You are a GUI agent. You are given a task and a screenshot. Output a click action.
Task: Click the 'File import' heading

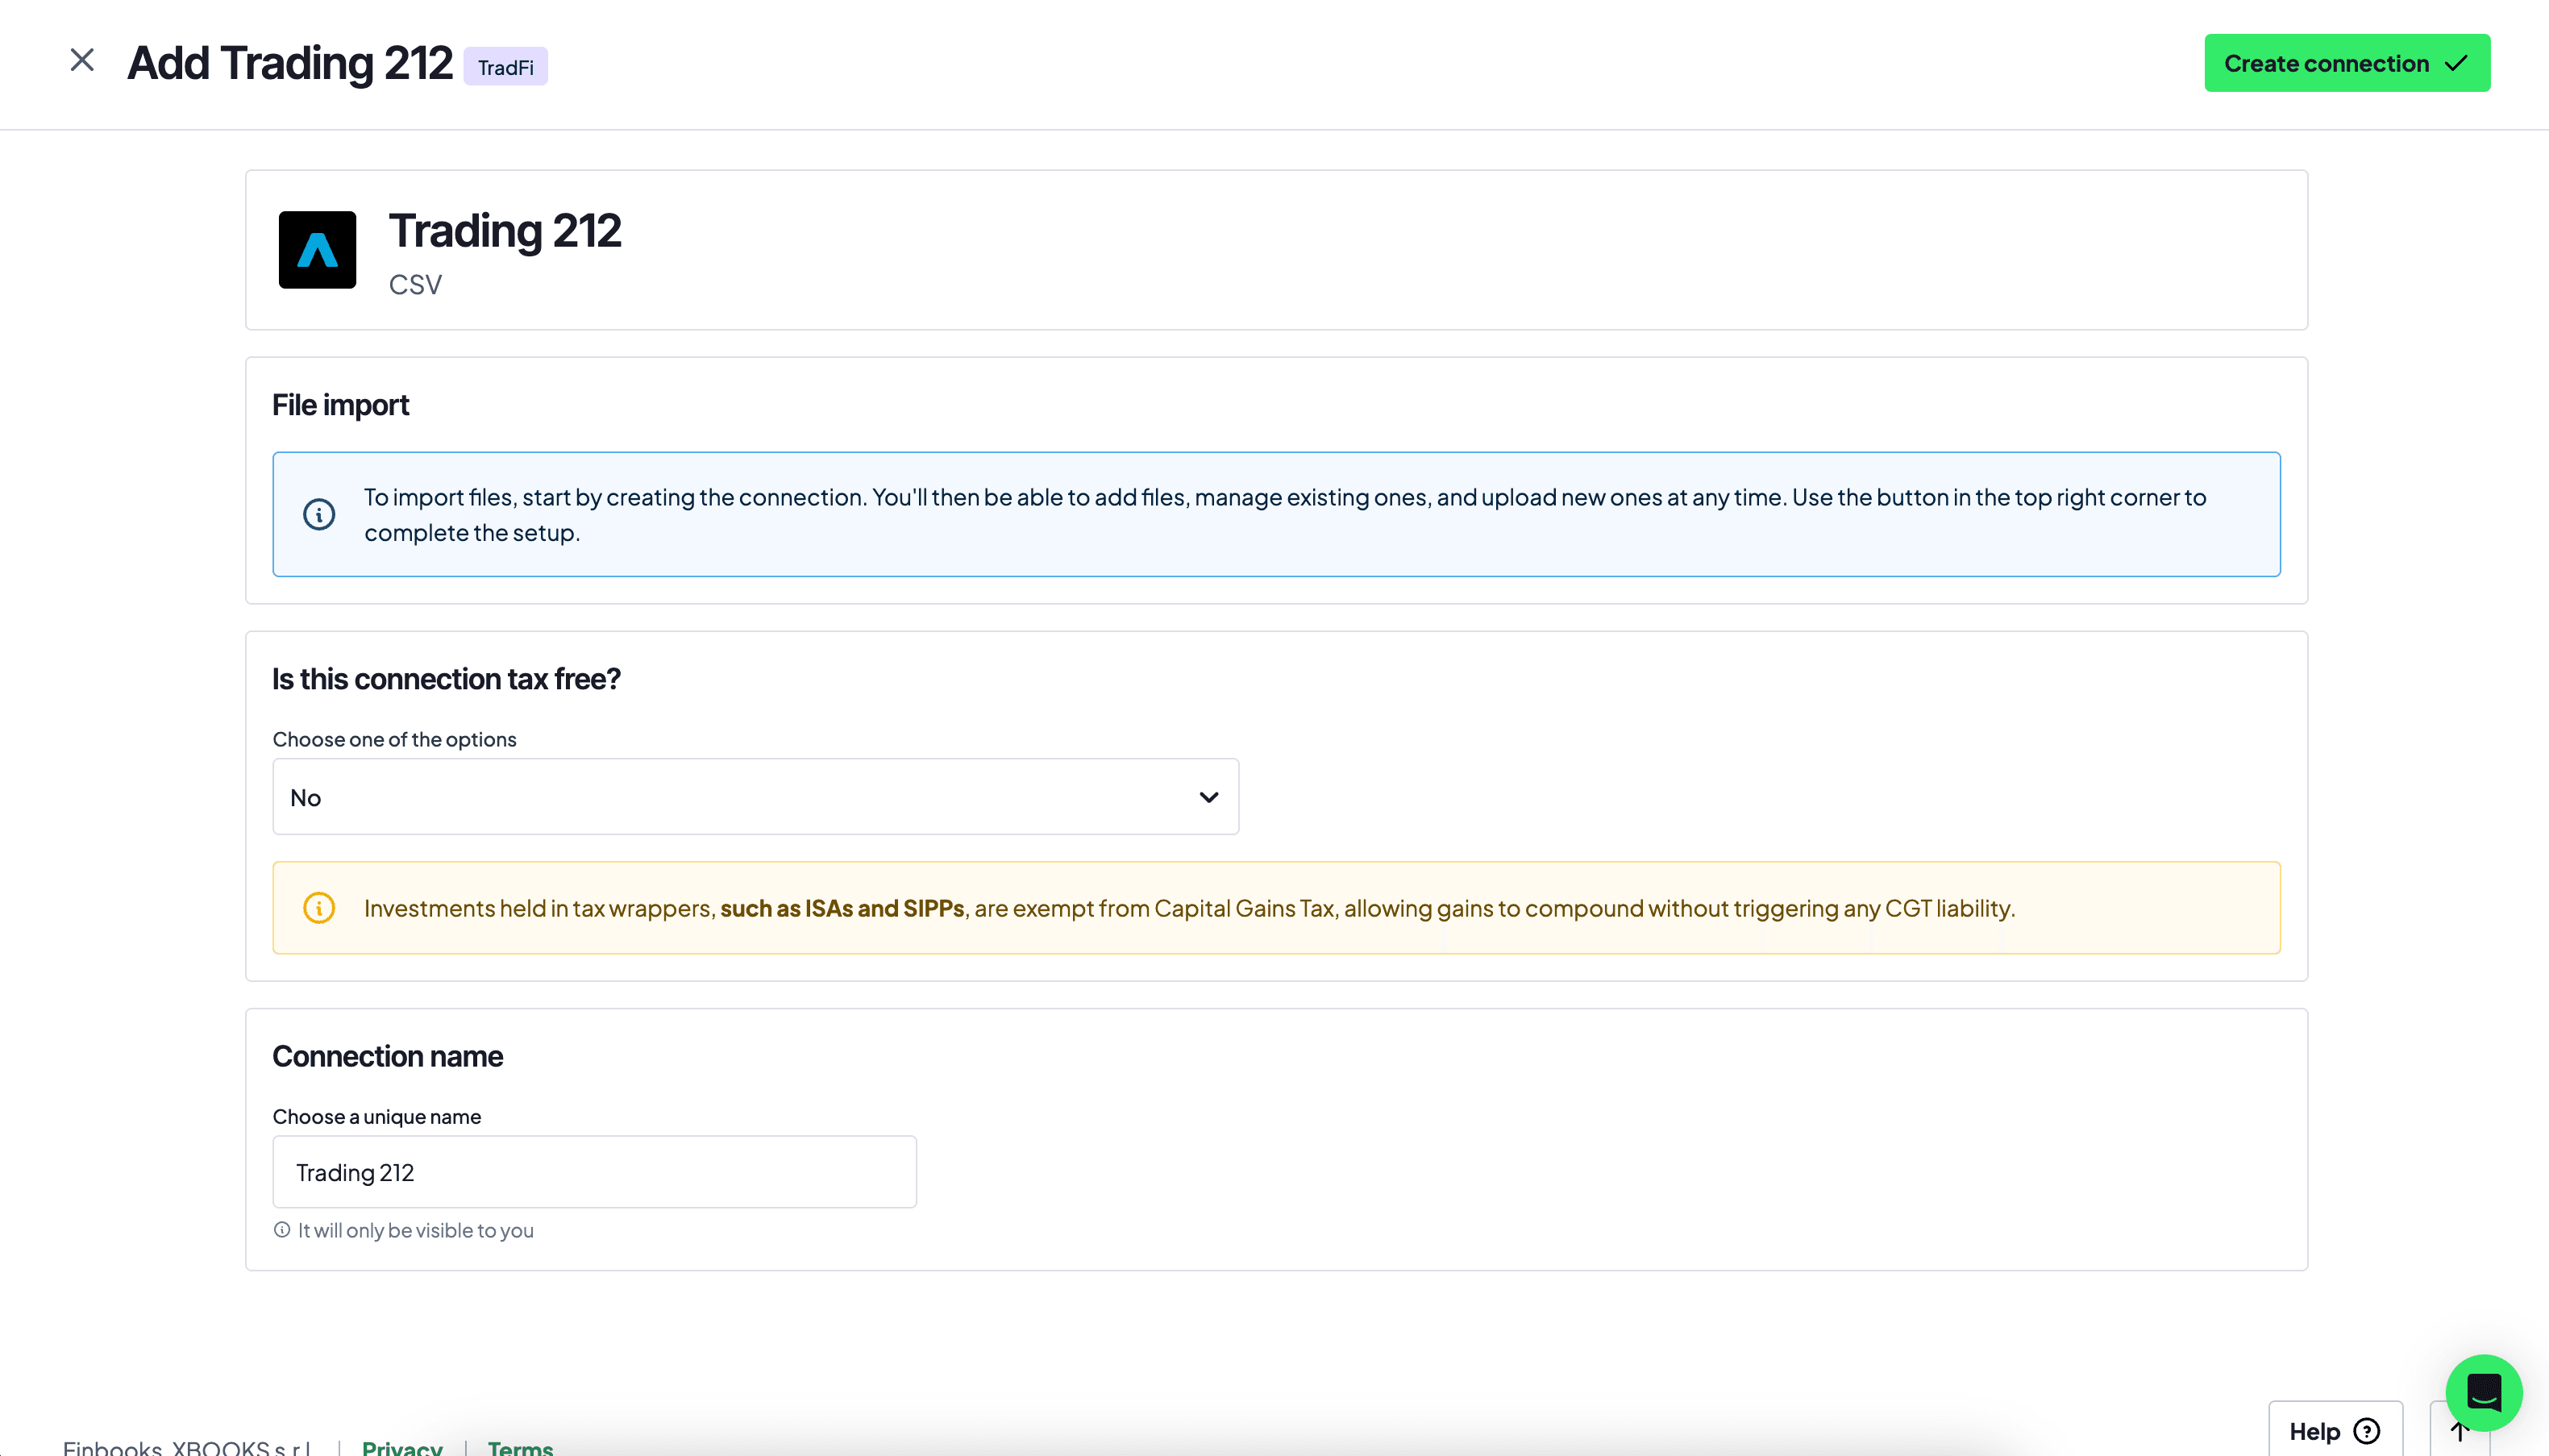[341, 405]
